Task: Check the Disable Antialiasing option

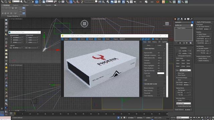Action: (x=197, y=61)
